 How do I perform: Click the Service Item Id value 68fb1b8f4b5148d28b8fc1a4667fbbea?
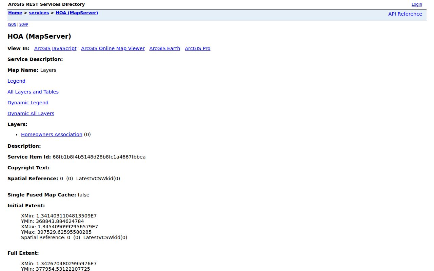(x=99, y=157)
